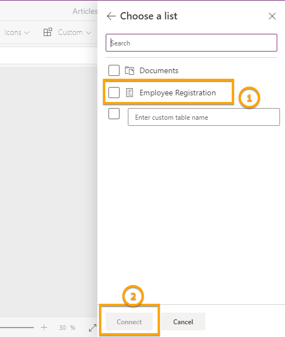Check the Documents checkbox
Image resolution: width=285 pixels, height=337 pixels.
coord(114,70)
